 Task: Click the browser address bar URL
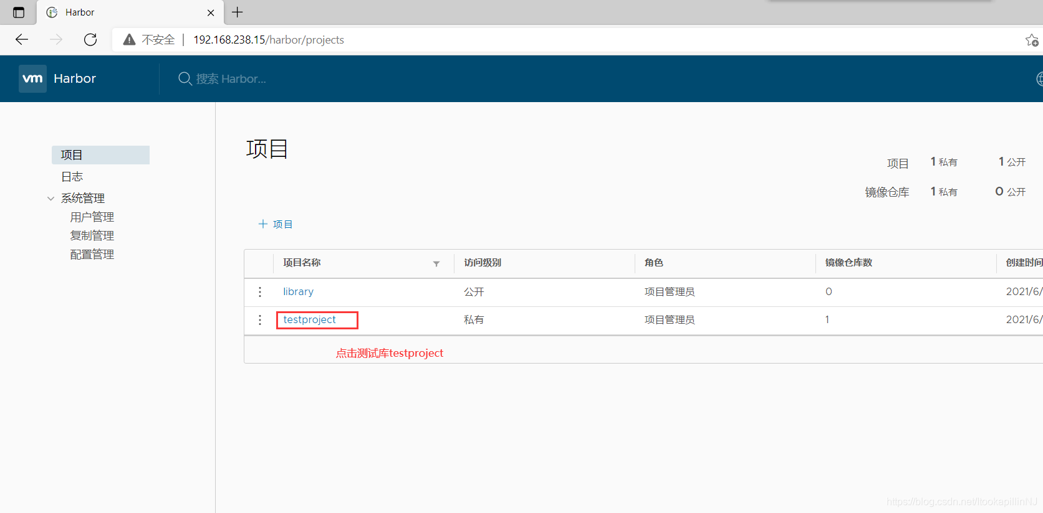click(x=269, y=40)
